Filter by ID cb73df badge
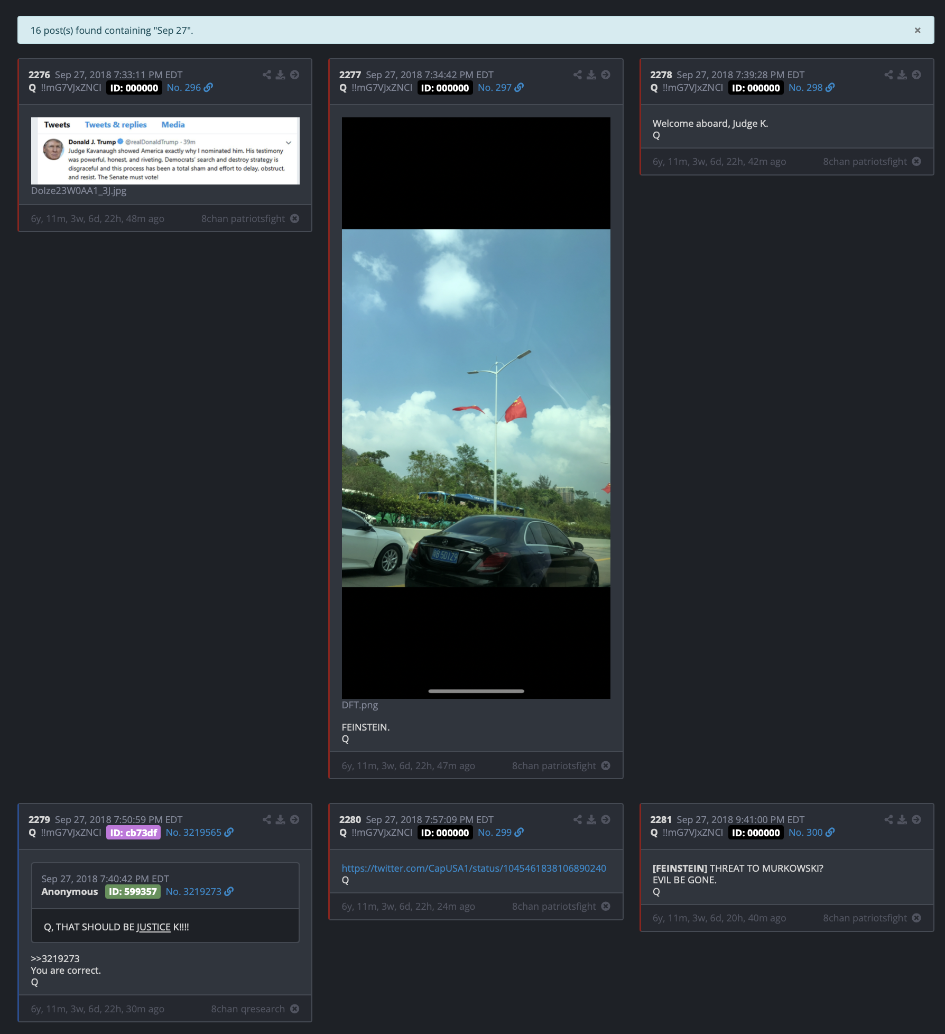 [x=133, y=833]
